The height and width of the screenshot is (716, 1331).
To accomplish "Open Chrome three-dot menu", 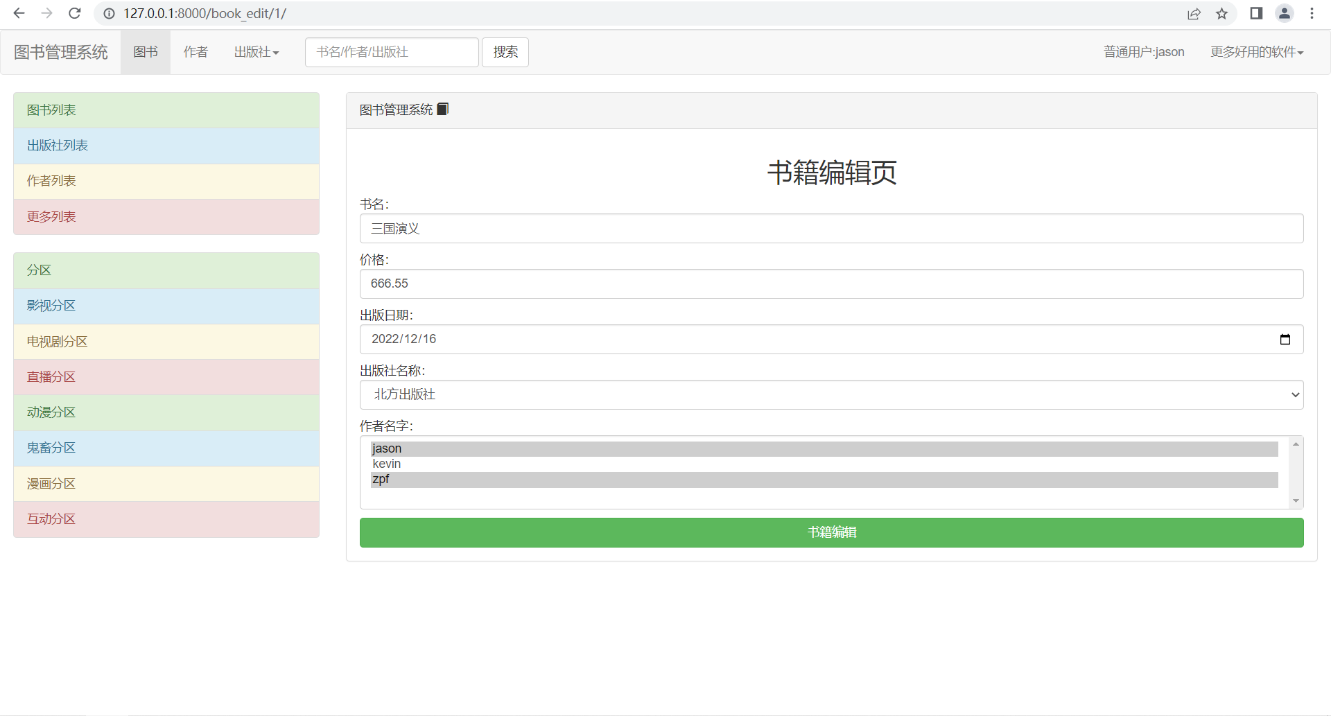I will (1312, 13).
